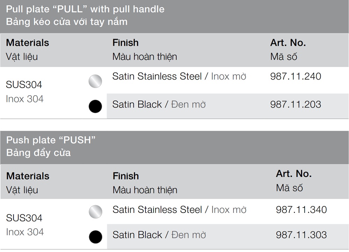Click the Art. No. header in push plate table

pyautogui.click(x=294, y=174)
